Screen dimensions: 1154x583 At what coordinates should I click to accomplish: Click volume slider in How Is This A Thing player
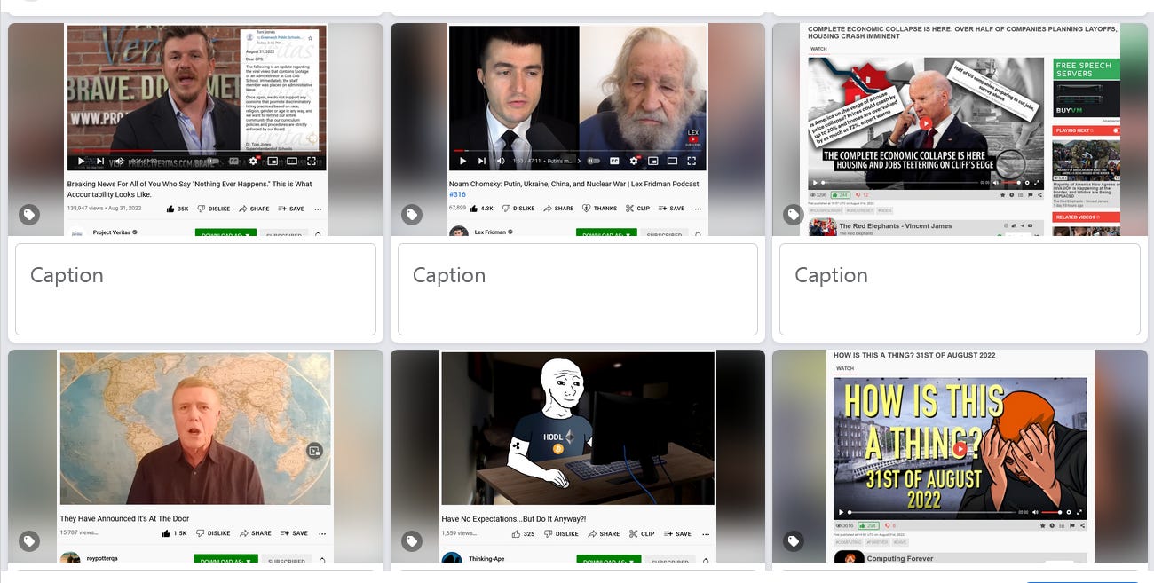coord(1051,512)
